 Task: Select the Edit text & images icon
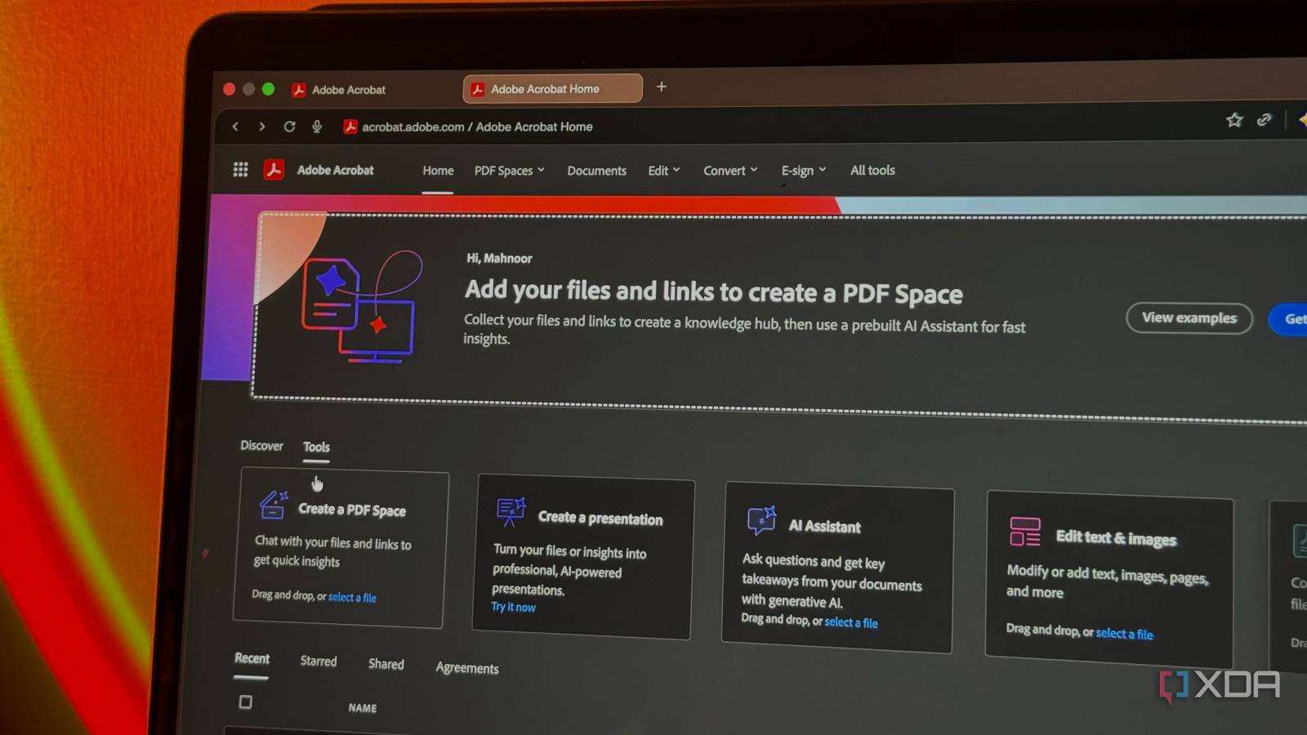click(1026, 532)
